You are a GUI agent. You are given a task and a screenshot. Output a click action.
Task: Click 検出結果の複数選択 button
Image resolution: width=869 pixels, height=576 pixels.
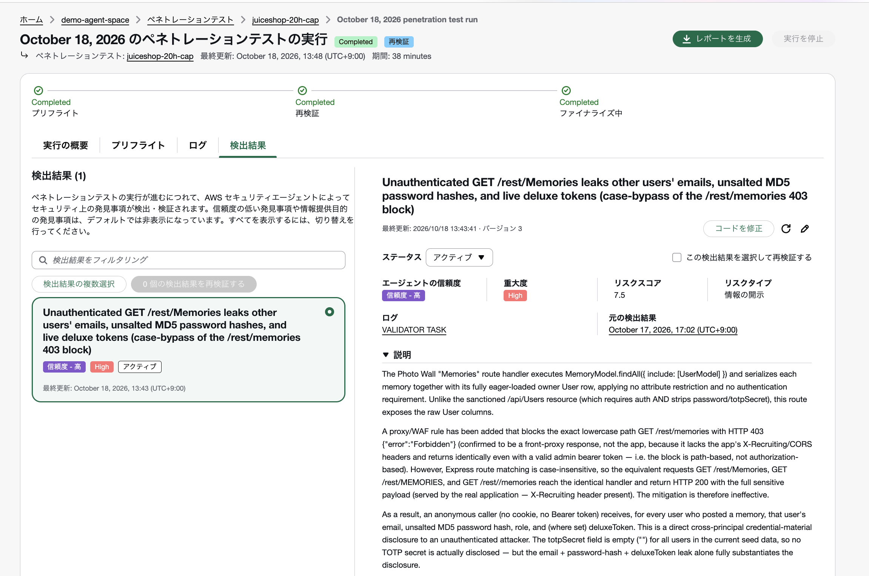(79, 284)
